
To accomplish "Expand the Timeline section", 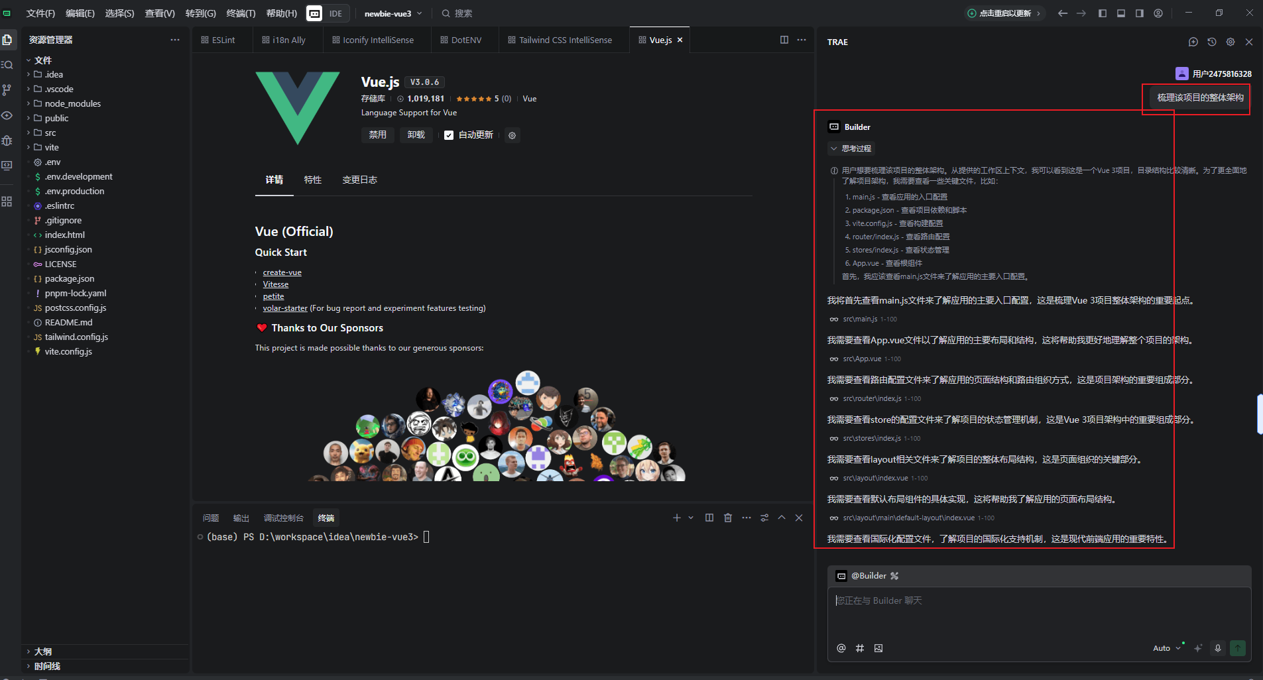I will [x=46, y=666].
